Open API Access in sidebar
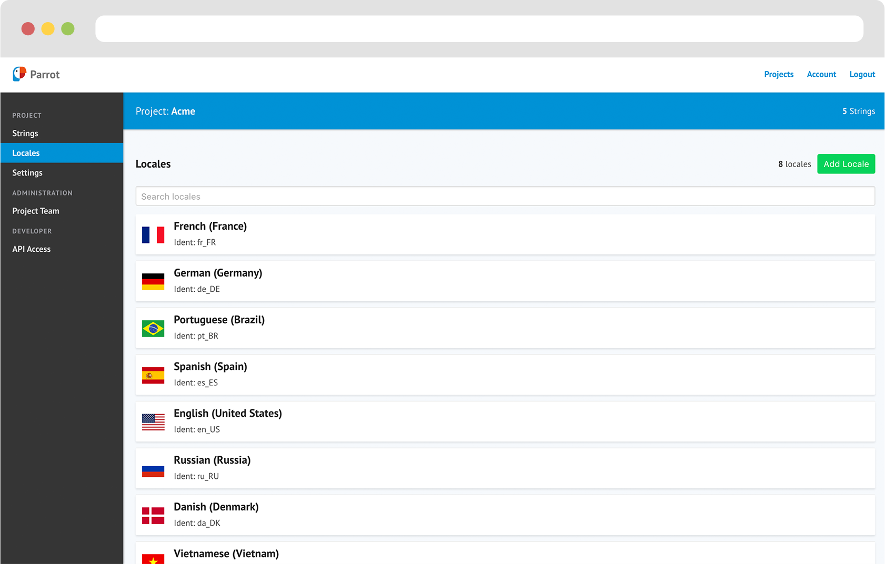The width and height of the screenshot is (885, 564). click(x=62, y=249)
